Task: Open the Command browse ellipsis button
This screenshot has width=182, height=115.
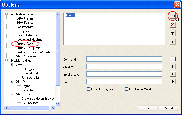Action: pyautogui.click(x=173, y=59)
